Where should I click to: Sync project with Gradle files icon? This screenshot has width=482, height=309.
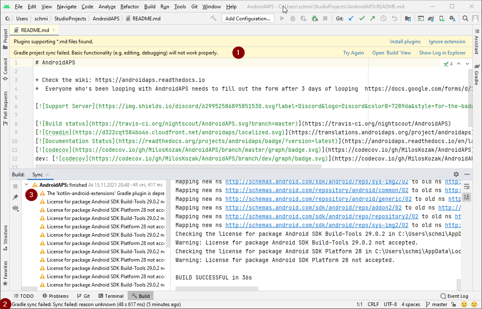pyautogui.click(x=431, y=18)
